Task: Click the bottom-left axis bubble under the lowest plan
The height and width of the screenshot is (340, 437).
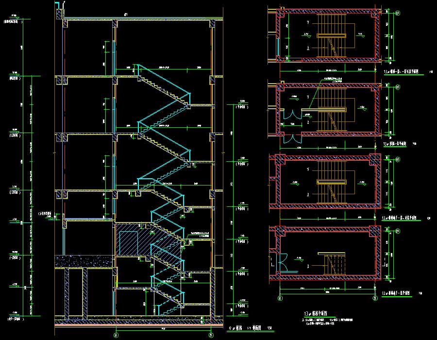Action: click(280, 298)
